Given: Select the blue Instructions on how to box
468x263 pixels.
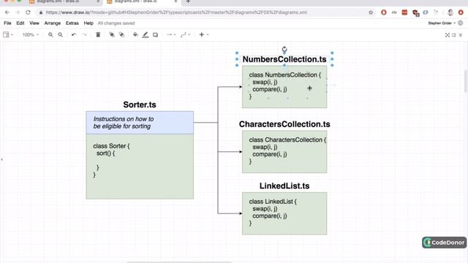Looking at the screenshot, I should (140, 123).
